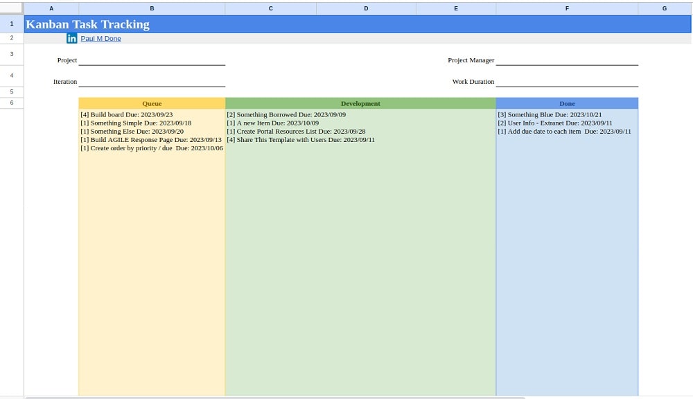Click Create Portal Resources List task
The height and width of the screenshot is (399, 693).
(296, 131)
